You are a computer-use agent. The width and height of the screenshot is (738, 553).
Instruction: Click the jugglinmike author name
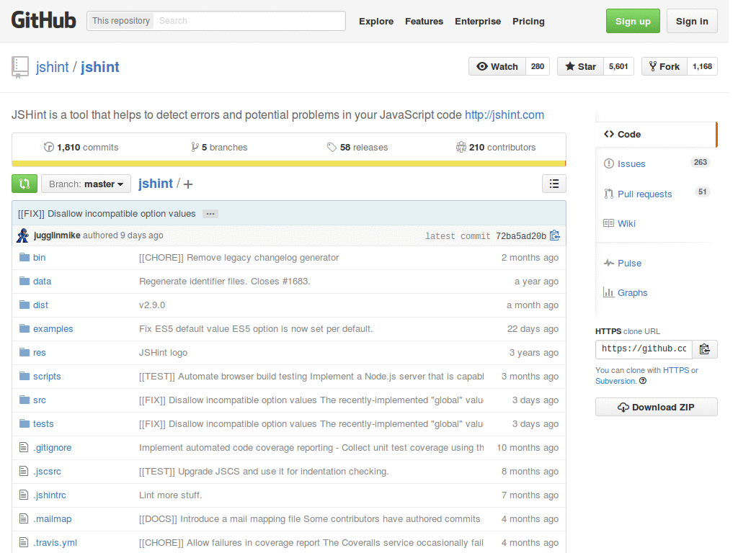pos(57,235)
